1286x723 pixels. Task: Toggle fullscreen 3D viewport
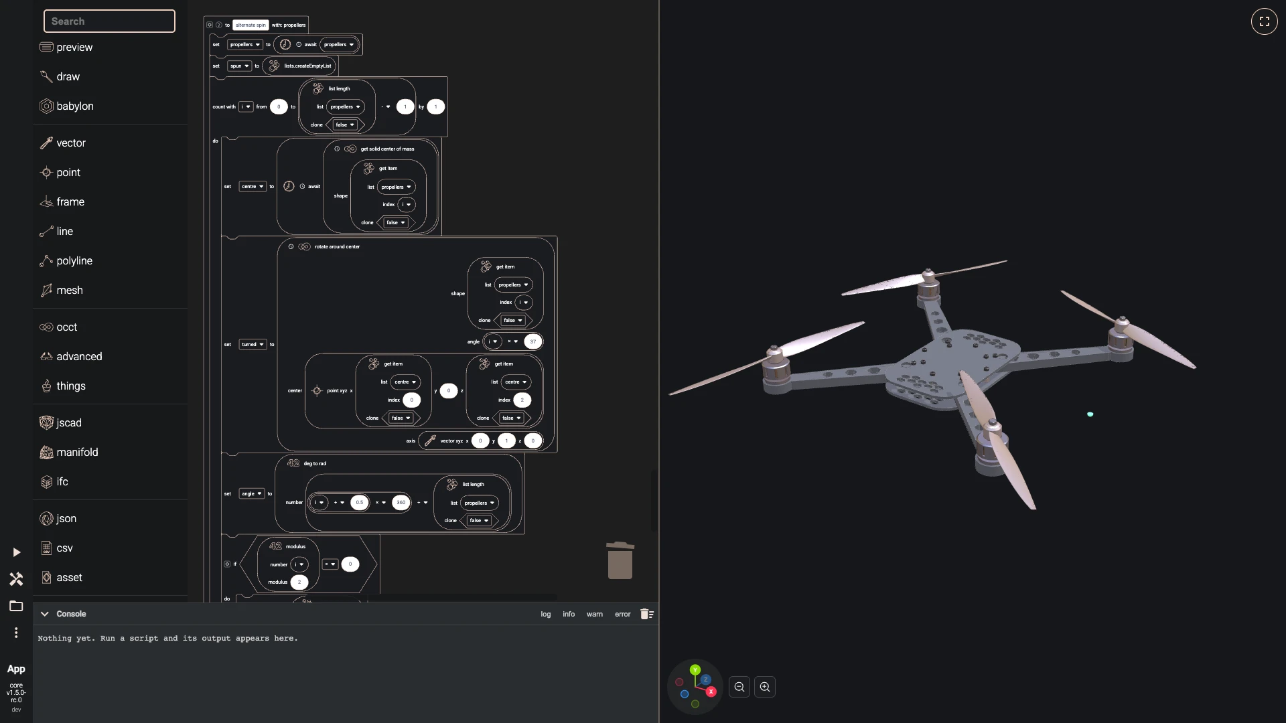pyautogui.click(x=1264, y=21)
